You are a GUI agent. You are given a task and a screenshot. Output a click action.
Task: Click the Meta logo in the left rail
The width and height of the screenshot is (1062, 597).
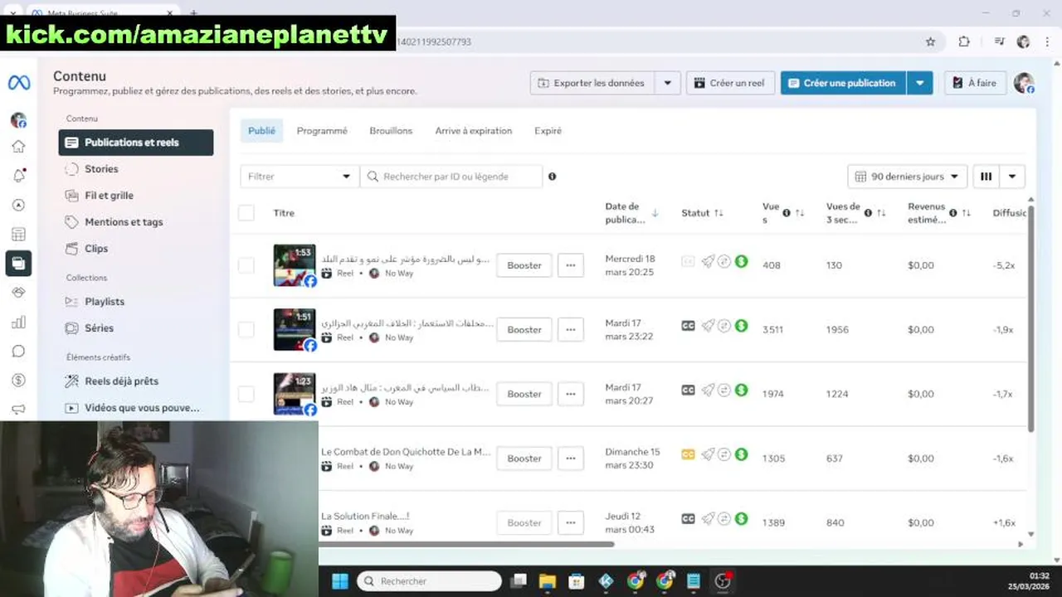18,83
